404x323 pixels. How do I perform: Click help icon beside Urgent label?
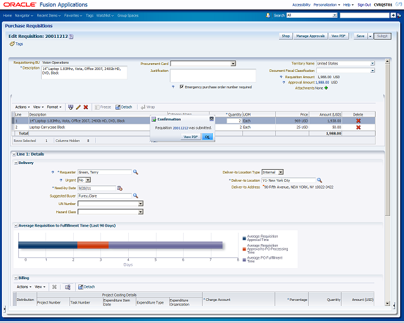point(61,180)
